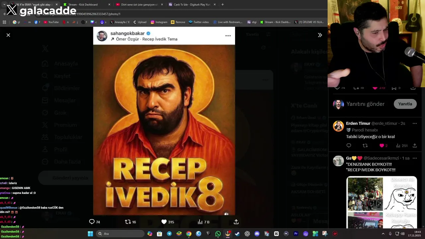Open Adobe Premiere Pro from the taskbar
The height and width of the screenshot is (239, 425).
pyautogui.click(x=296, y=234)
